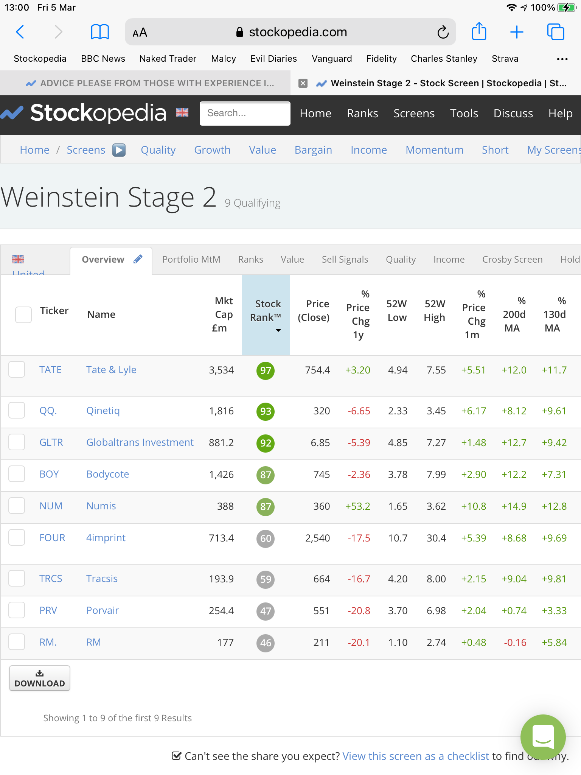This screenshot has height=775, width=581.
Task: Open the AA reader text options
Action: coord(140,33)
